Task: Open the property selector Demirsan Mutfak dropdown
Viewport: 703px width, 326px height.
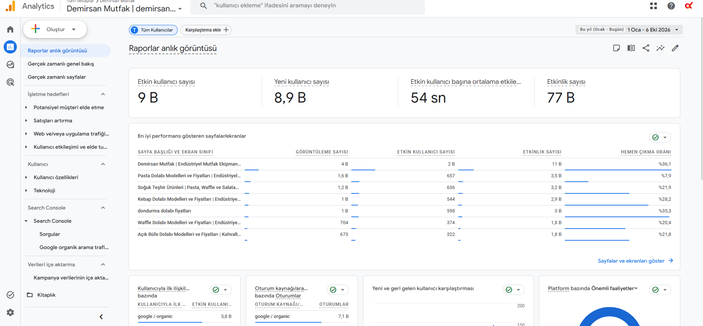Action: [124, 8]
